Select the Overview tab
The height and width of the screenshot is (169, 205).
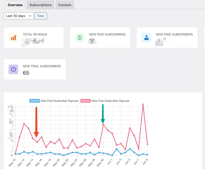(15, 5)
